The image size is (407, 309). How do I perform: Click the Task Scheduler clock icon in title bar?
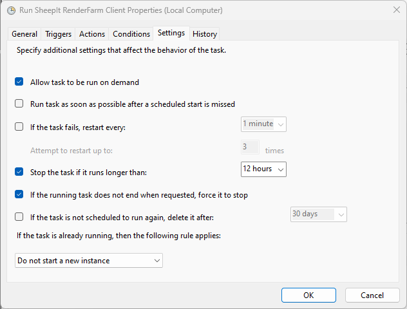pyautogui.click(x=11, y=11)
